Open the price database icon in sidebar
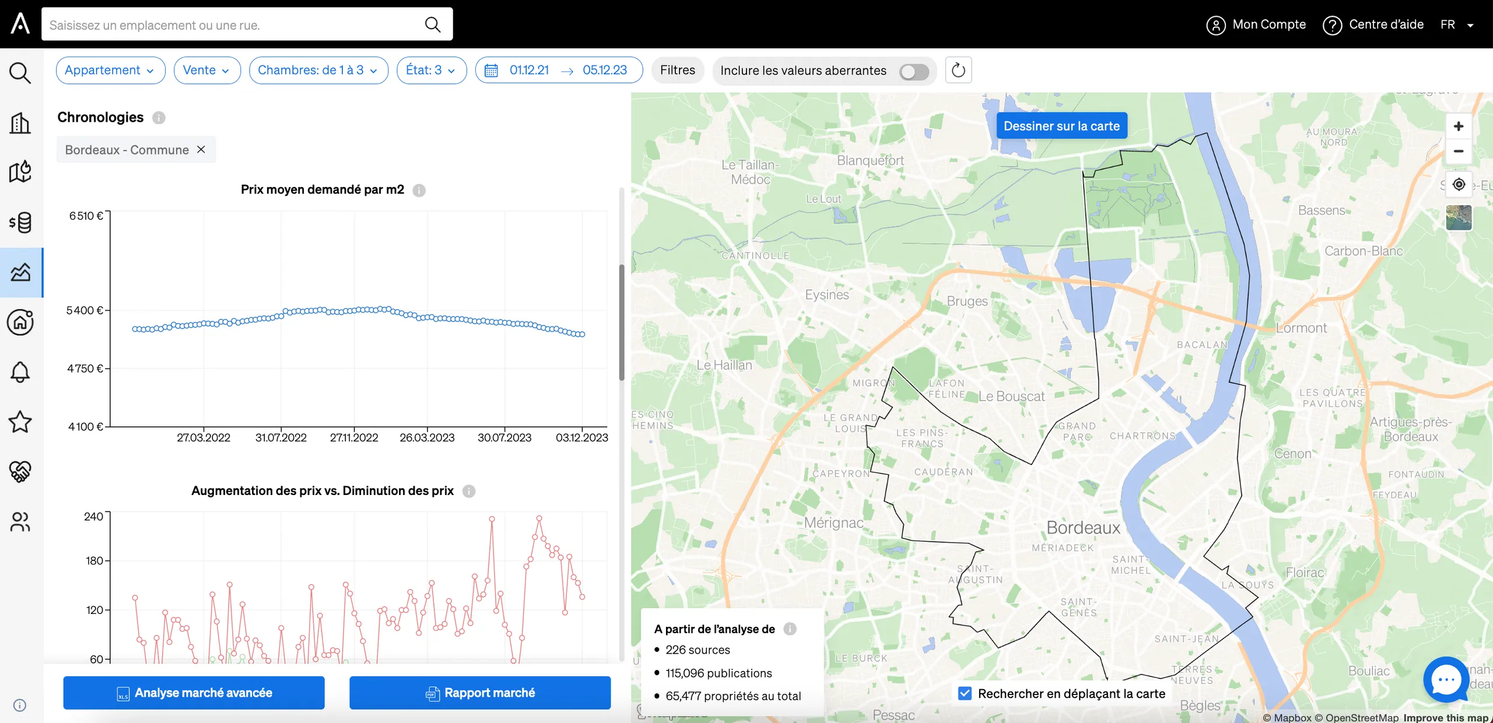The height and width of the screenshot is (723, 1493). pyautogui.click(x=20, y=222)
